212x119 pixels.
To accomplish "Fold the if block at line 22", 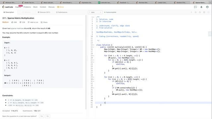I will pyautogui.click(x=94, y=62).
